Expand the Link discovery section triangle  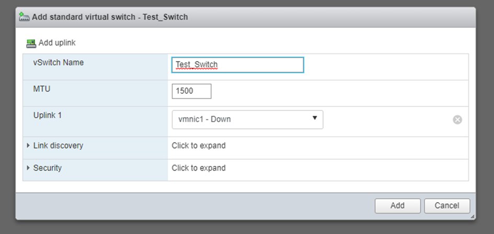28,146
